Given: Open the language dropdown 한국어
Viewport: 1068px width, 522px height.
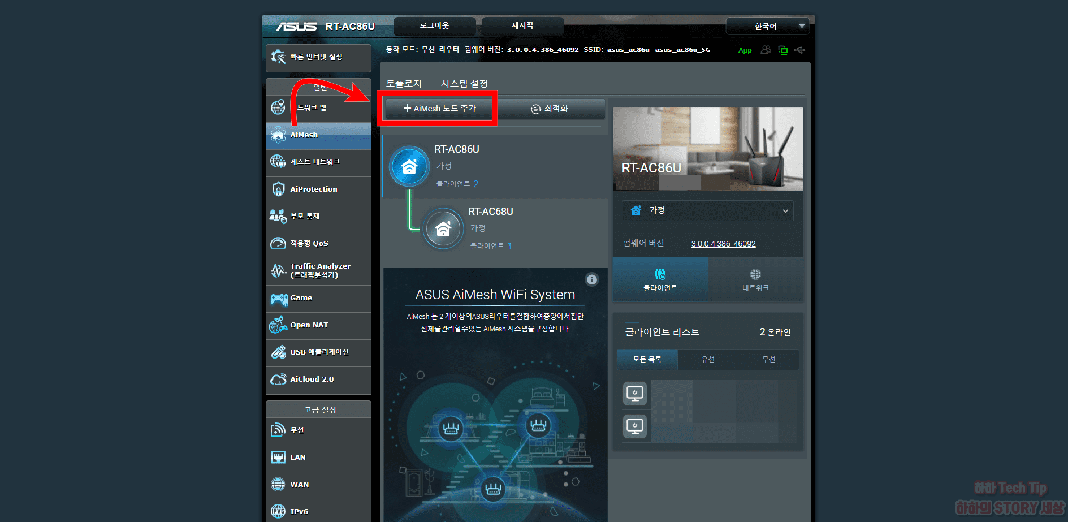Looking at the screenshot, I should click(767, 26).
